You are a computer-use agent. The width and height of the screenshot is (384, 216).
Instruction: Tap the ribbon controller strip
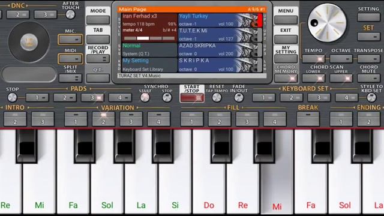(29, 74)
